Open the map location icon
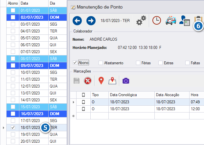 coord(112,81)
